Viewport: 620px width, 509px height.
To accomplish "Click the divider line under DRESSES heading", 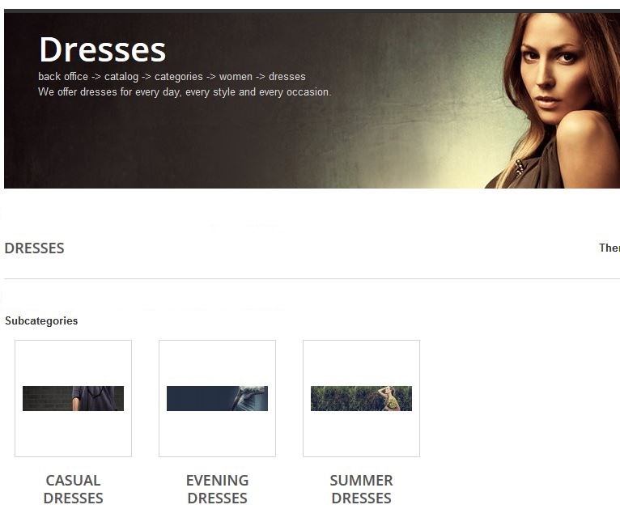I will (312, 278).
